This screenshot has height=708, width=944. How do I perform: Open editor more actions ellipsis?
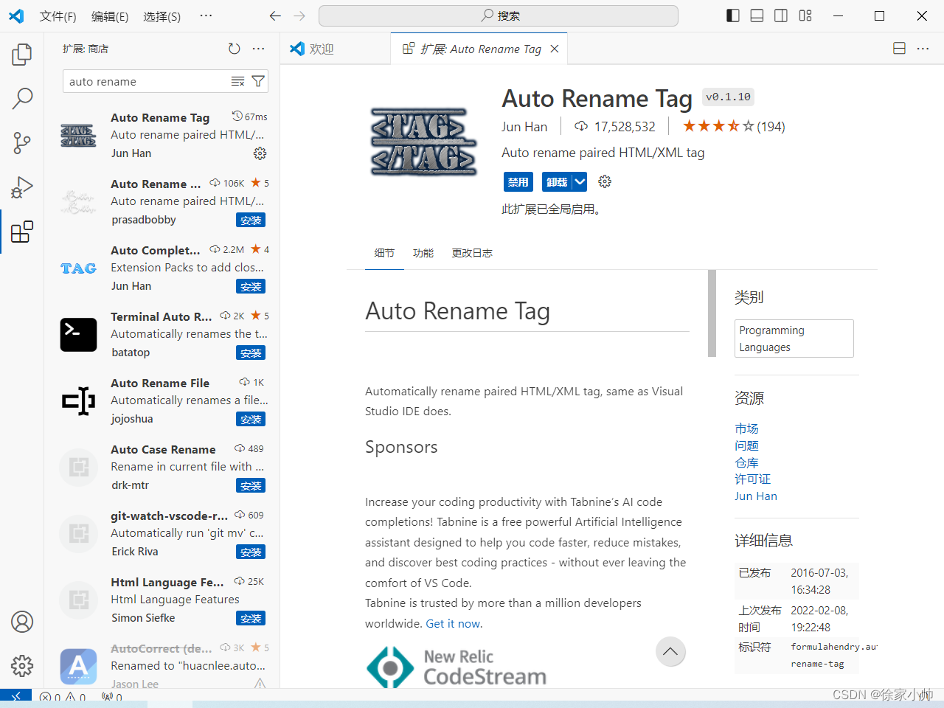(923, 49)
